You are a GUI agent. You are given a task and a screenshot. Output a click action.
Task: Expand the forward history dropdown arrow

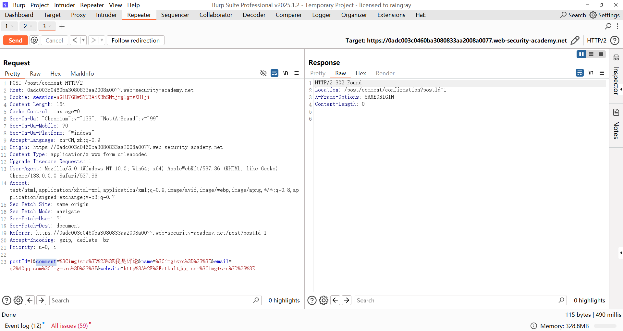pyautogui.click(x=102, y=40)
